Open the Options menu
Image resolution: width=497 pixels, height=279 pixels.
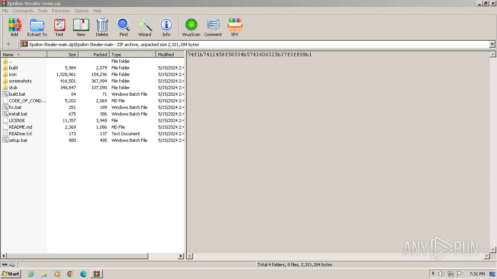(82, 11)
